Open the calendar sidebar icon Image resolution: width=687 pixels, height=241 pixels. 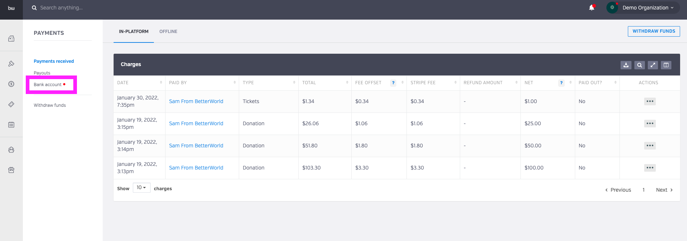coord(11,124)
